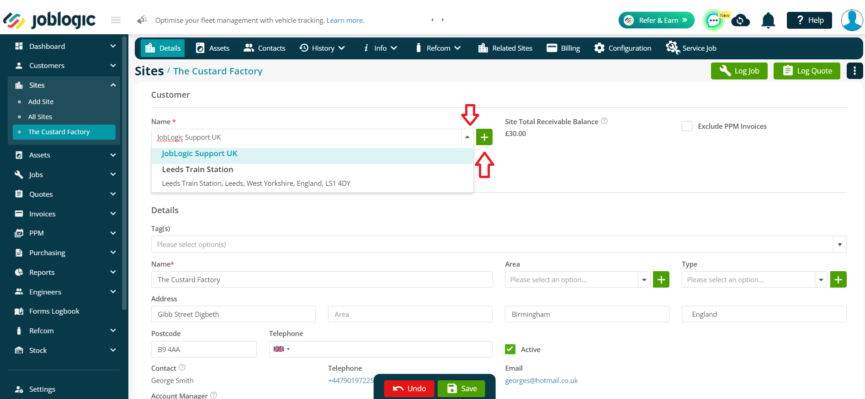
Task: Open telephone country flag dropdown
Action: tap(281, 349)
